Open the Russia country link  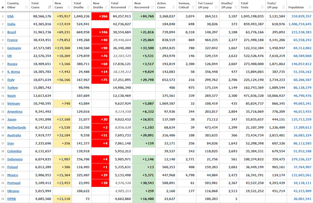12,64
